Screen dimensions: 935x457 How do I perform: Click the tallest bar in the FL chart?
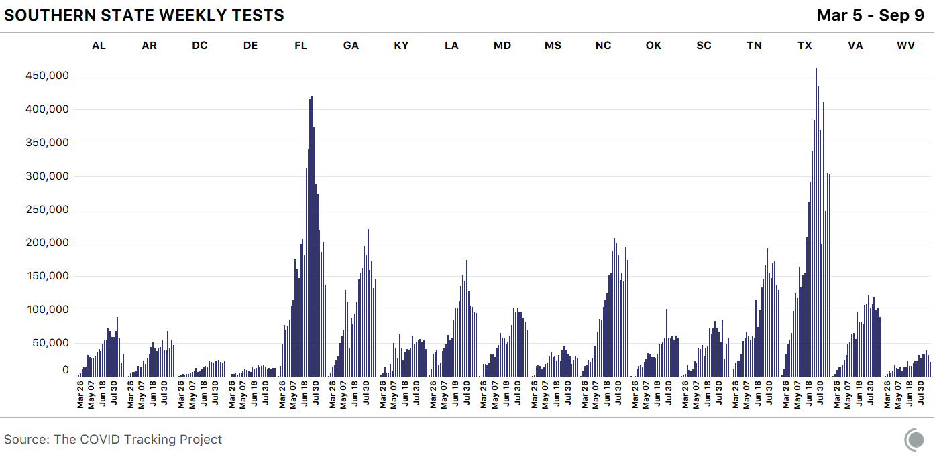312,236
